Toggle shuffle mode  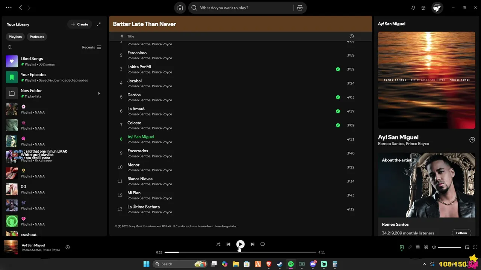tap(218, 244)
